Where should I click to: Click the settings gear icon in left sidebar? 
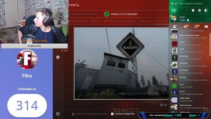[x=58, y=57]
